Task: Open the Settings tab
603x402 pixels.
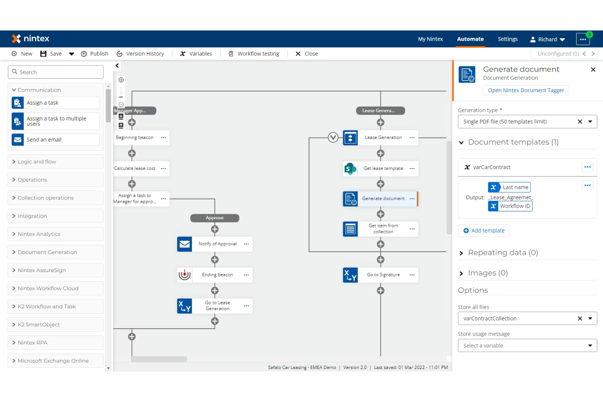Action: click(508, 39)
